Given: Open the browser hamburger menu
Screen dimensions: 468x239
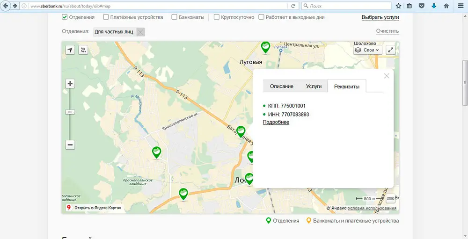Looking at the screenshot, I should (x=461, y=6).
